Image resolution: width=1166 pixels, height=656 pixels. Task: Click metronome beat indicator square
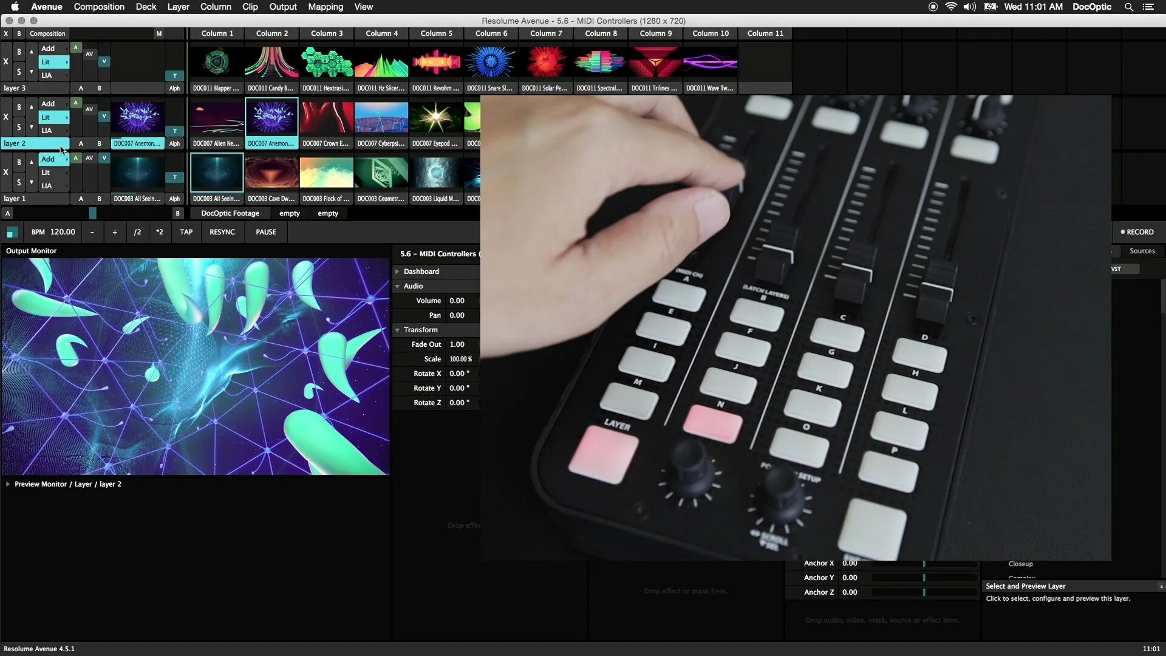click(12, 232)
